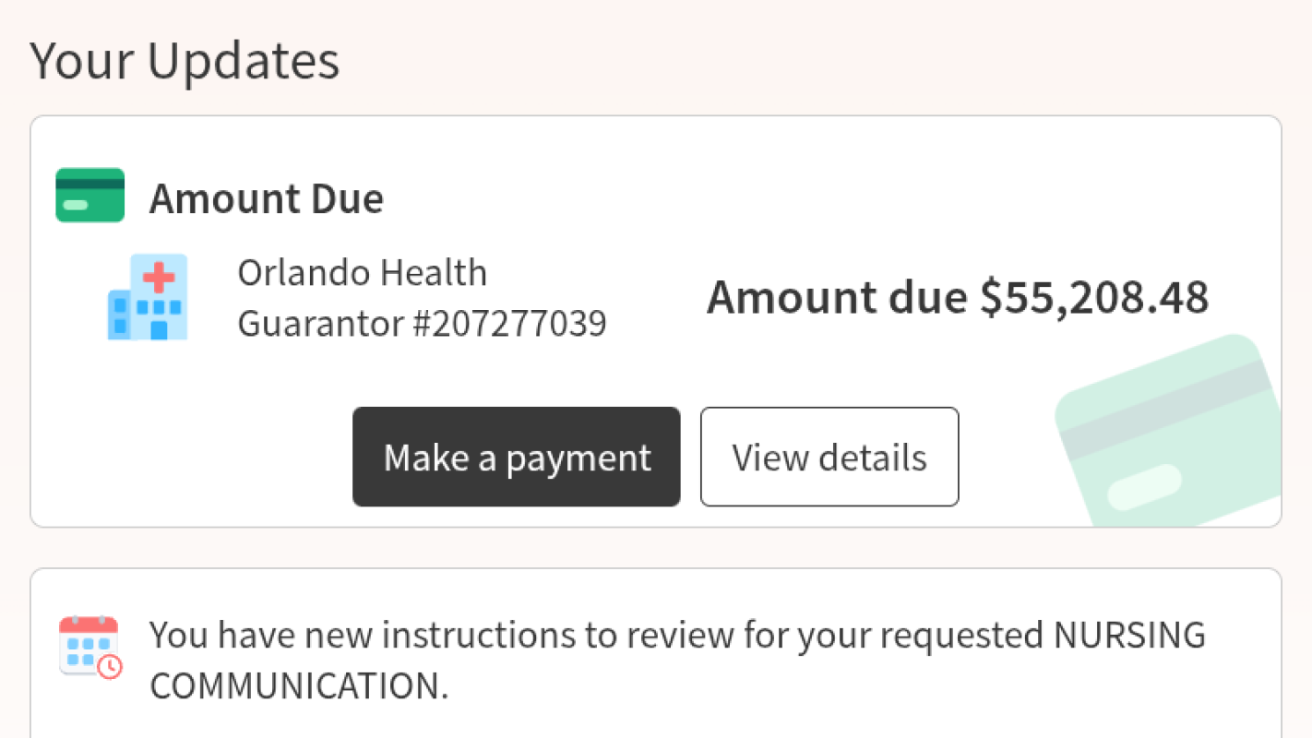The image size is (1312, 738).
Task: Click the instructions text You have new instructions to review
Action: point(678,634)
